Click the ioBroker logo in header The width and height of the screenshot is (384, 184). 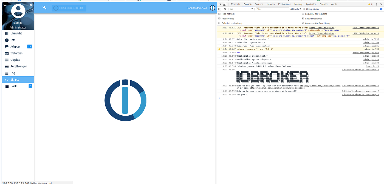tap(212, 8)
